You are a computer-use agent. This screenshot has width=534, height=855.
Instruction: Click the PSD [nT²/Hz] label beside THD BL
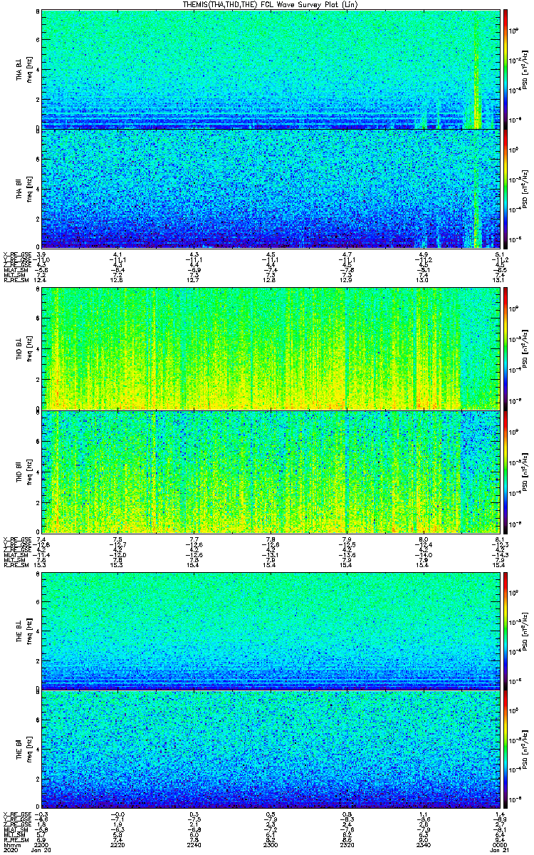tap(525, 348)
